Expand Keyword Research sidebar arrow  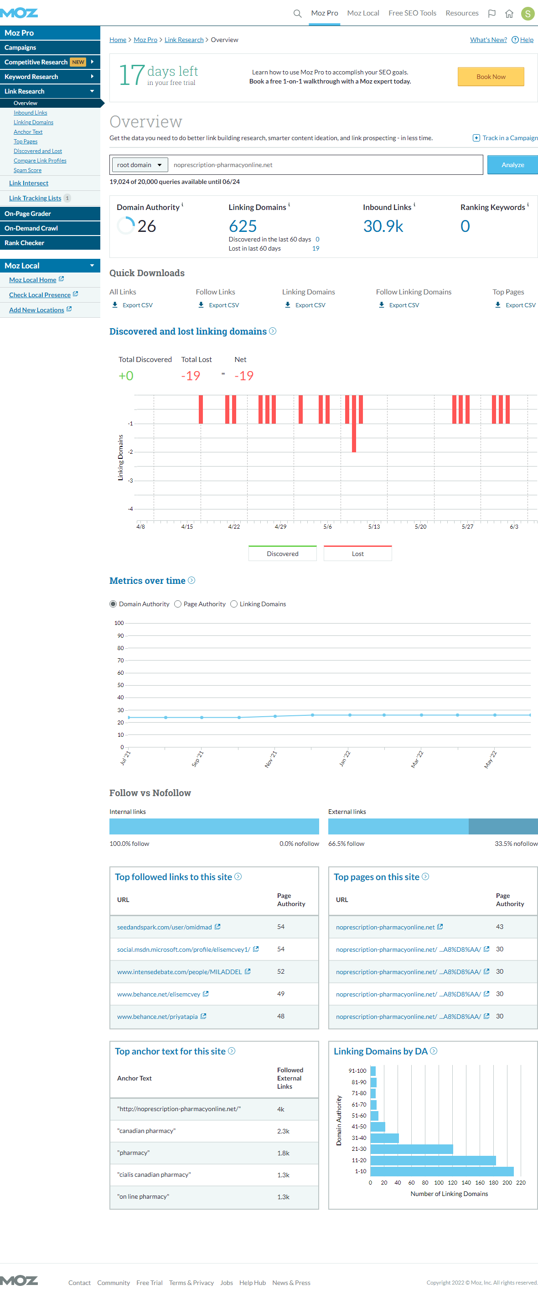[92, 77]
